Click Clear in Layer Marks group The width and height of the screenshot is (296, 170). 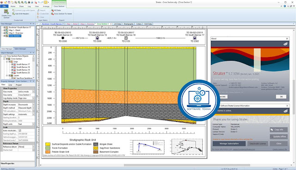[41, 17]
